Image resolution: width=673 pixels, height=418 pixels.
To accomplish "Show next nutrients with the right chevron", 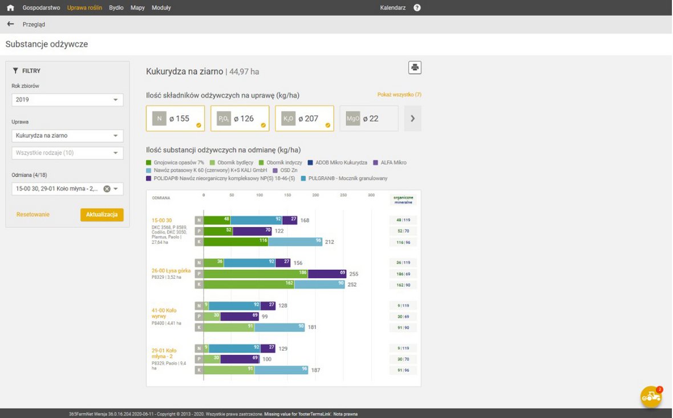I will click(x=412, y=119).
